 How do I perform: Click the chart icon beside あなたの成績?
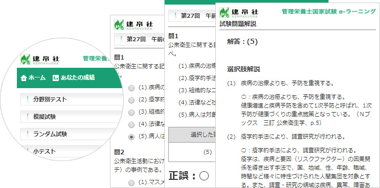tap(56, 78)
